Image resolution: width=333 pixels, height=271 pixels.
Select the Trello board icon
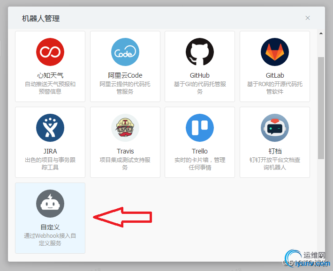(200, 128)
